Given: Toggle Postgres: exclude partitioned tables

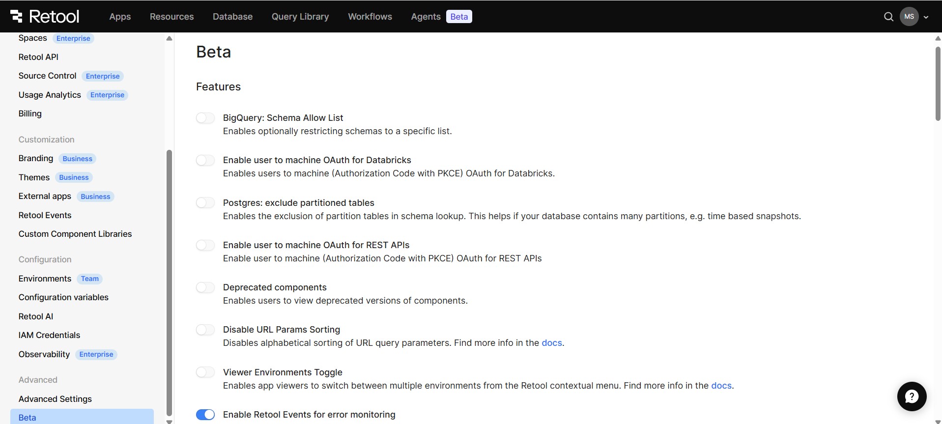Looking at the screenshot, I should (205, 203).
